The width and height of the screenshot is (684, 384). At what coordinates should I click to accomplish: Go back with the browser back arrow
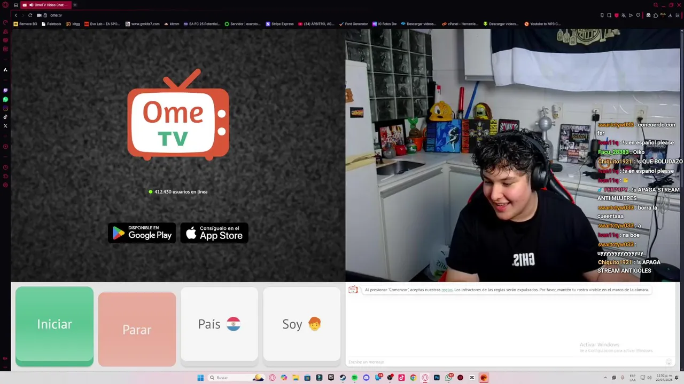tap(16, 15)
